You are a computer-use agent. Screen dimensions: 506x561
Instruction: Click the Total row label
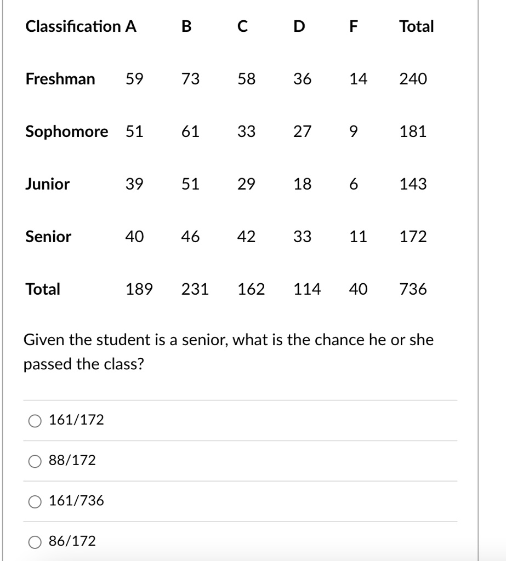(43, 289)
